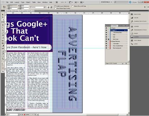The height and width of the screenshot is (116, 149).
Task: Select the Zoom magnifier tool
Action: 3,59
